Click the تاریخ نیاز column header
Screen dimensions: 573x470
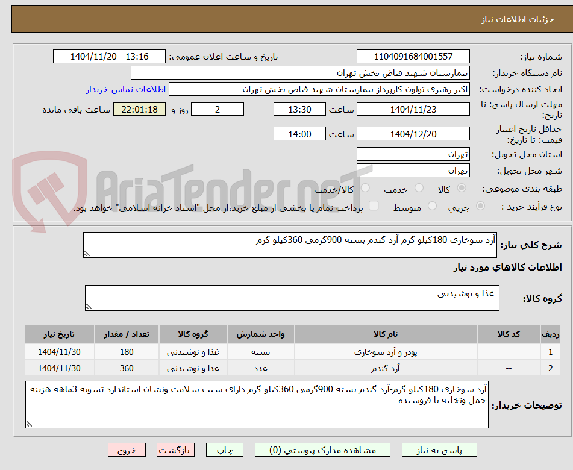click(x=59, y=334)
